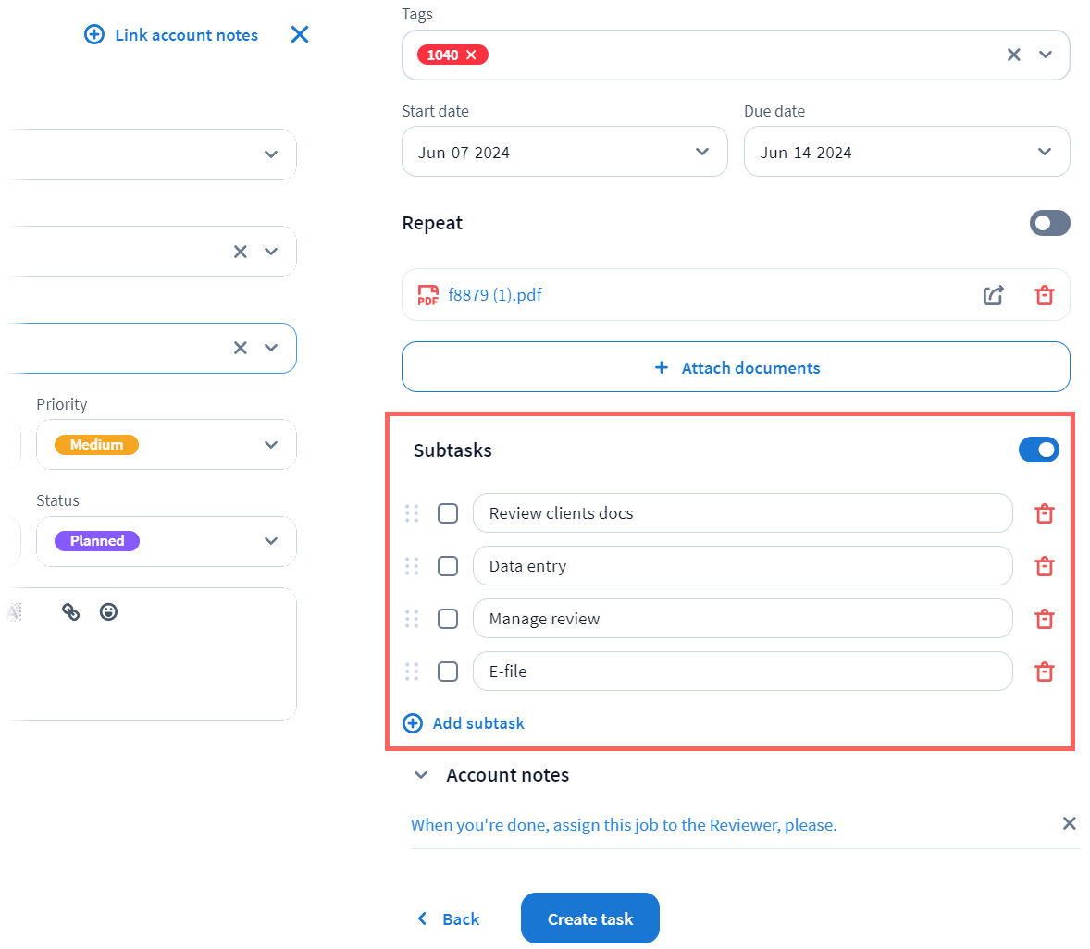Viewport: 1090px width, 949px height.
Task: Delete the 'Review clients docs' subtask
Action: pos(1044,513)
